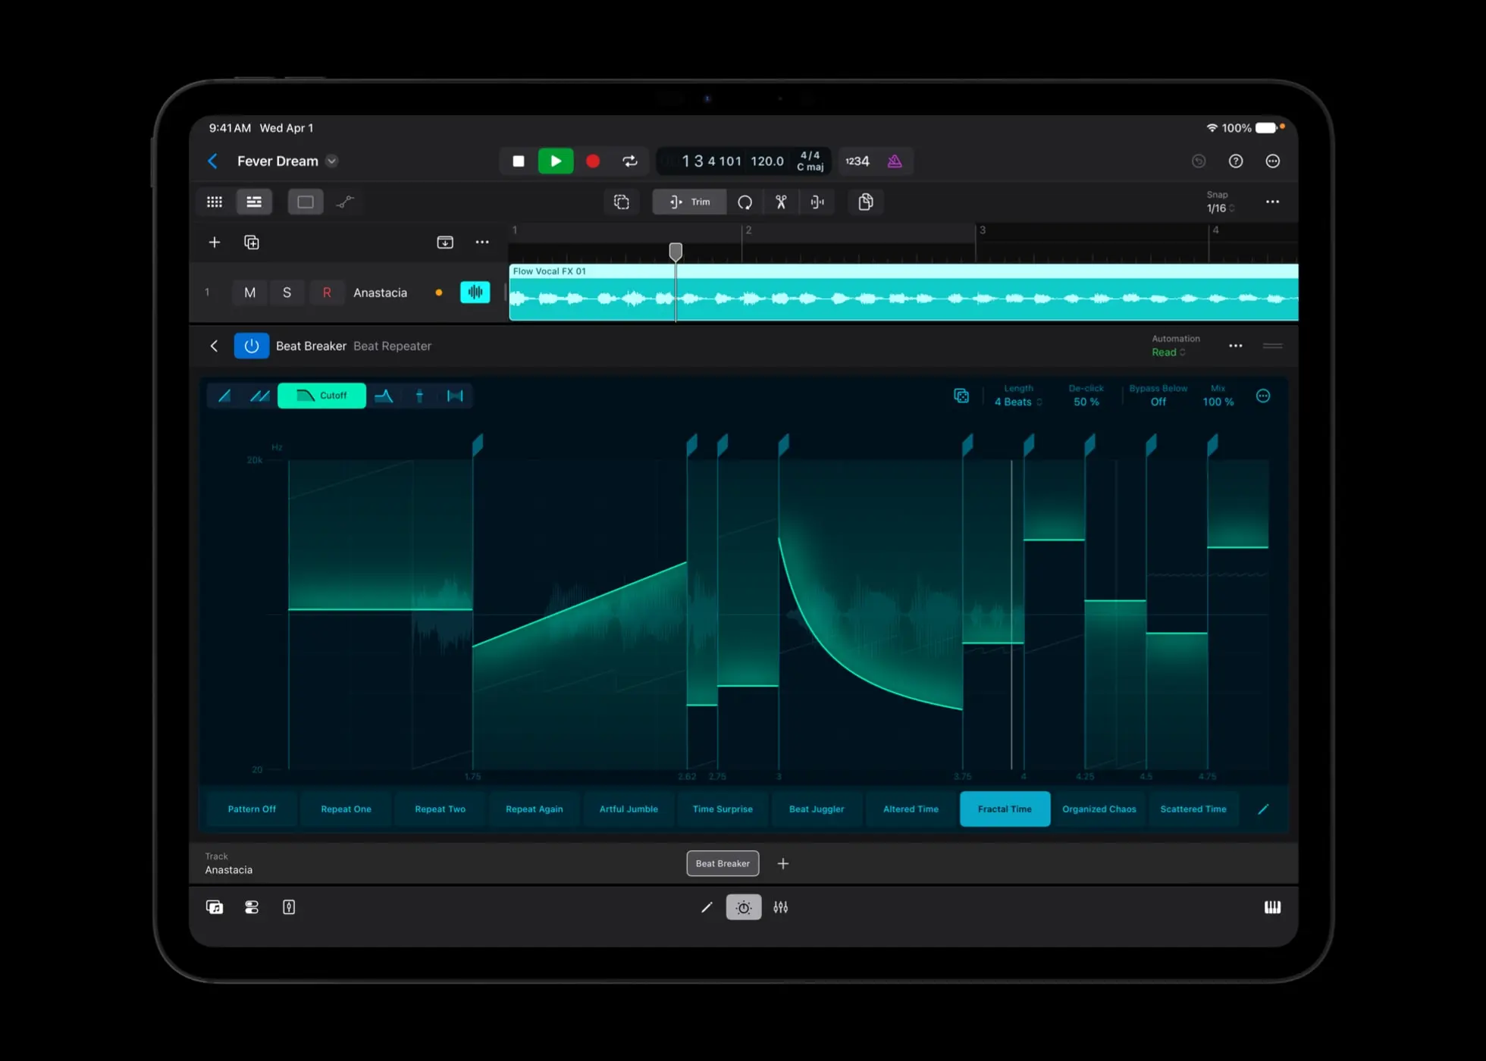Viewport: 1486px width, 1061px height.
Task: Open the toolbar more options ellipsis
Action: tap(1273, 202)
